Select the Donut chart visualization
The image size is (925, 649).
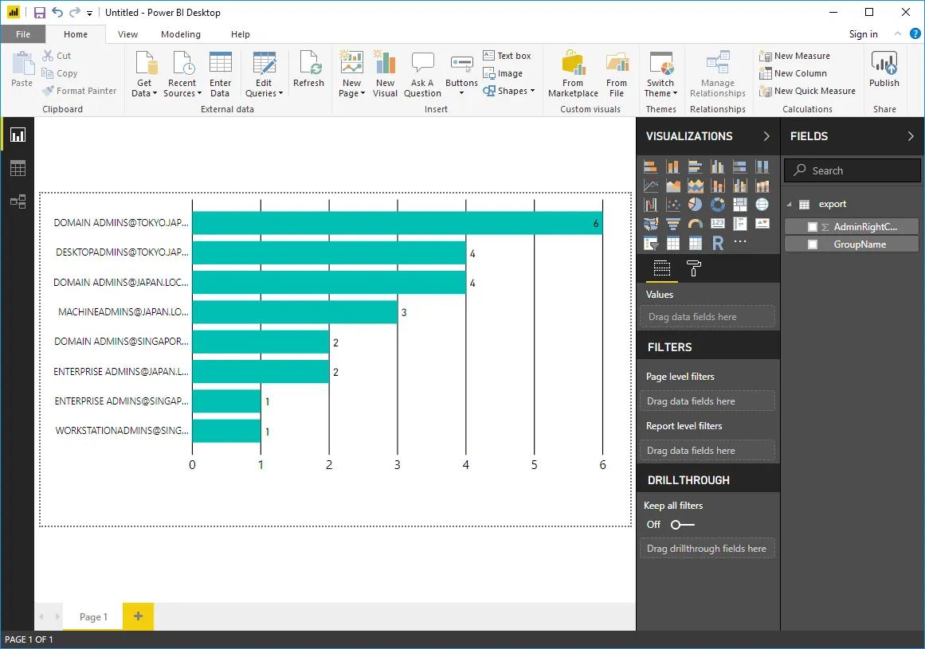tap(717, 205)
